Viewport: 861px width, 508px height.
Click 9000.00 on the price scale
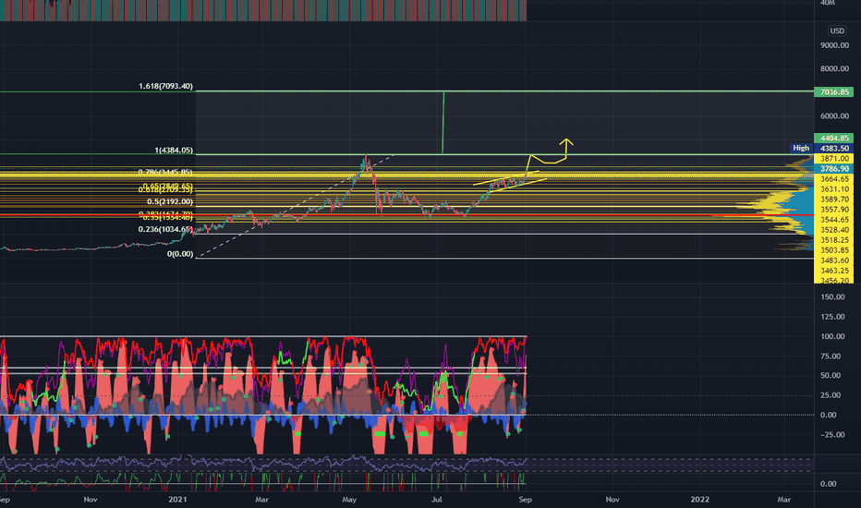pyautogui.click(x=834, y=45)
